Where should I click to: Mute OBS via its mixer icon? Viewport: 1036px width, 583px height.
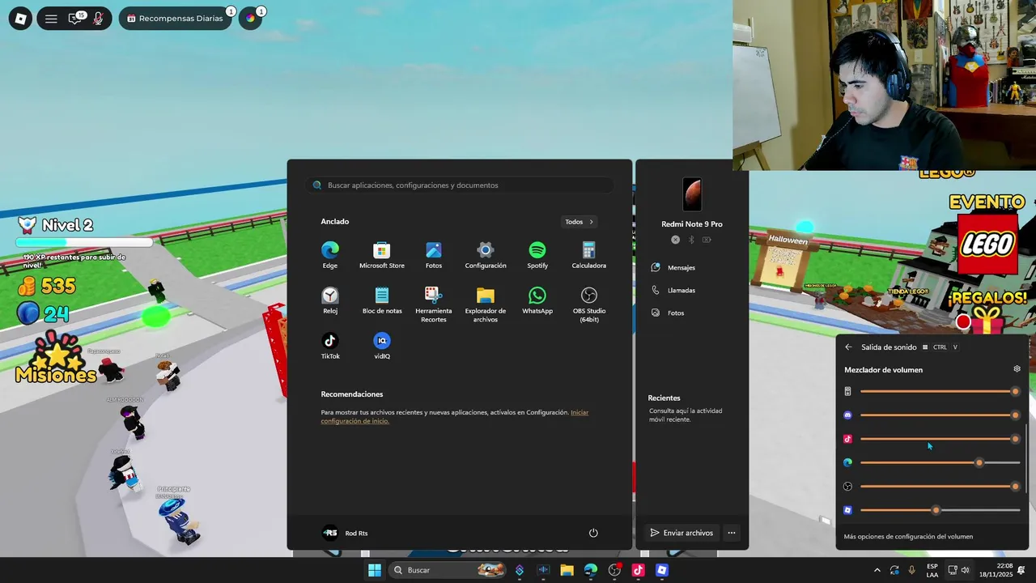click(847, 487)
